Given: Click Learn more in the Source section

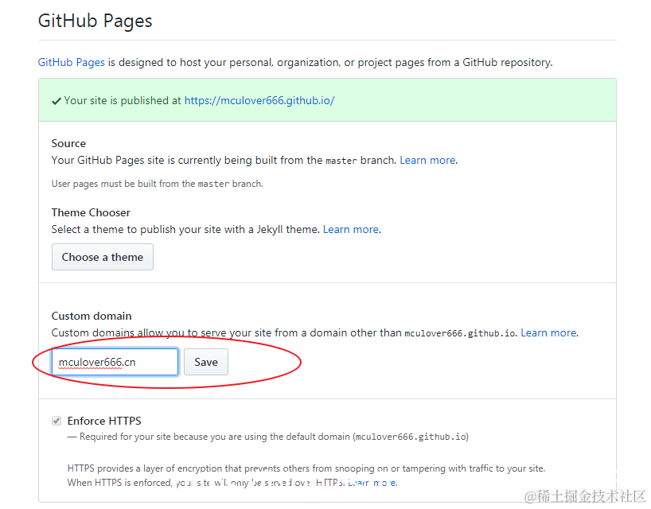Looking at the screenshot, I should point(427,161).
